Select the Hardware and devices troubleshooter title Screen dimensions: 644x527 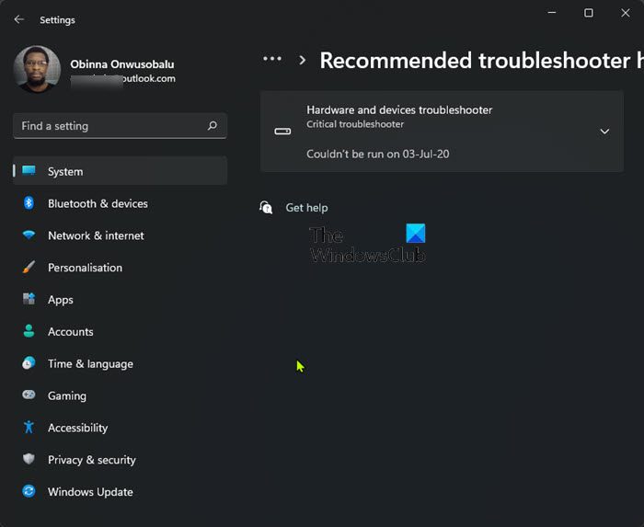pos(399,110)
